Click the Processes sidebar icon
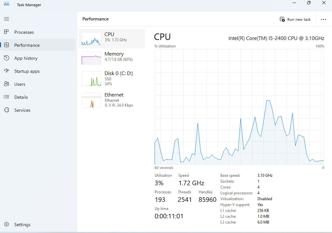This screenshot has height=233, width=332. 7,32
